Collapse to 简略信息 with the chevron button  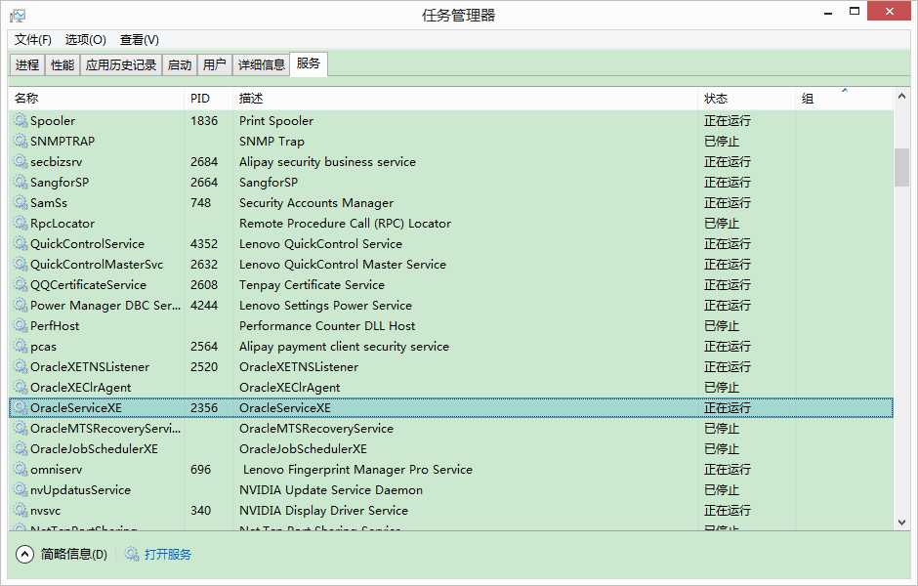click(24, 554)
